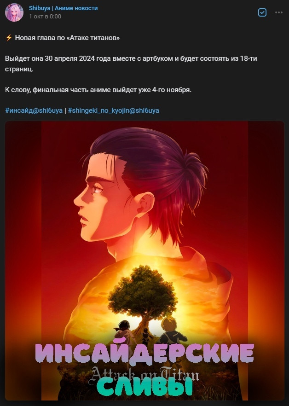Click the word страниц. in the post text
289x406 pixels.
[x=19, y=69]
